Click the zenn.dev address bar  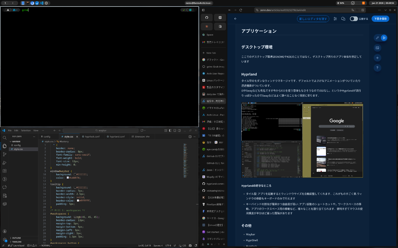pyautogui.click(x=310, y=10)
